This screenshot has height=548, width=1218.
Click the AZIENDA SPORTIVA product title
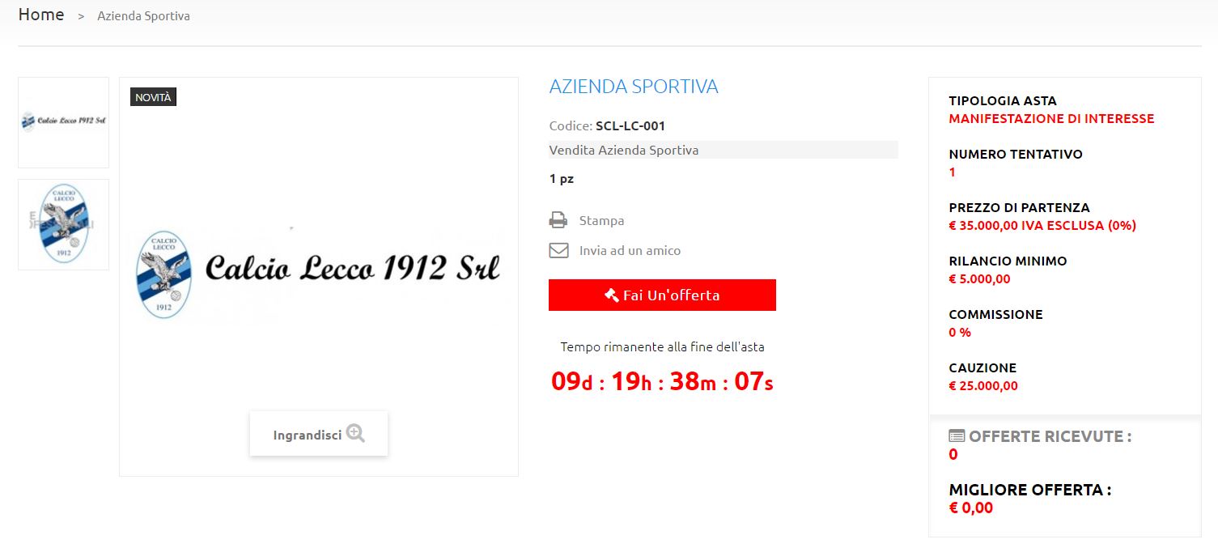tap(634, 87)
